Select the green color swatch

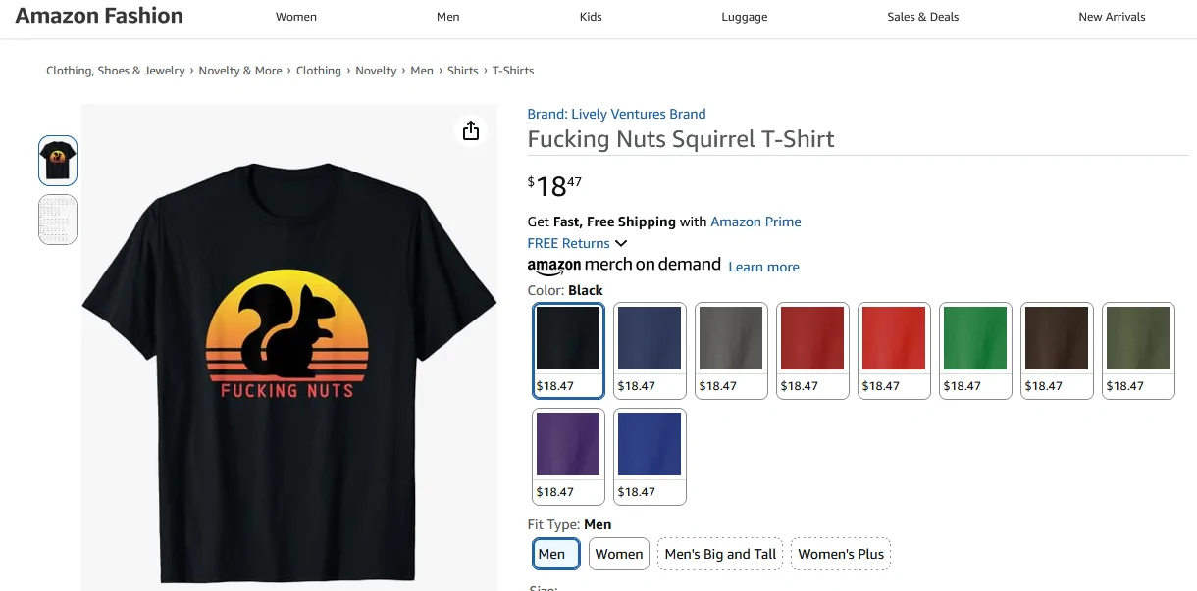973,351
